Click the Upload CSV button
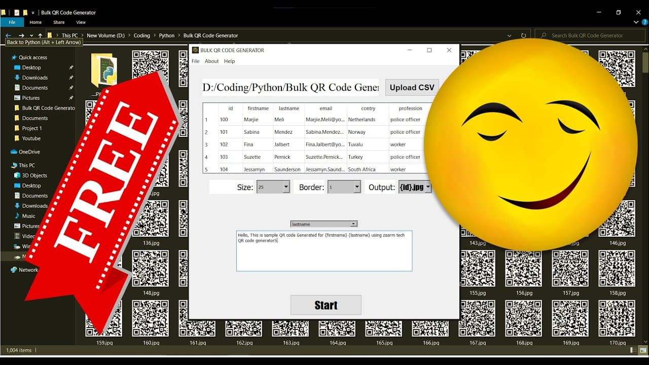This screenshot has height=365, width=649. 412,87
